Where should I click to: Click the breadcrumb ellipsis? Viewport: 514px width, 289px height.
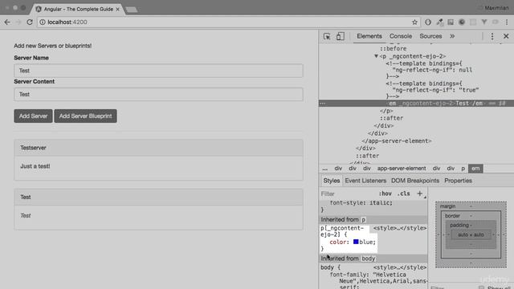point(324,169)
